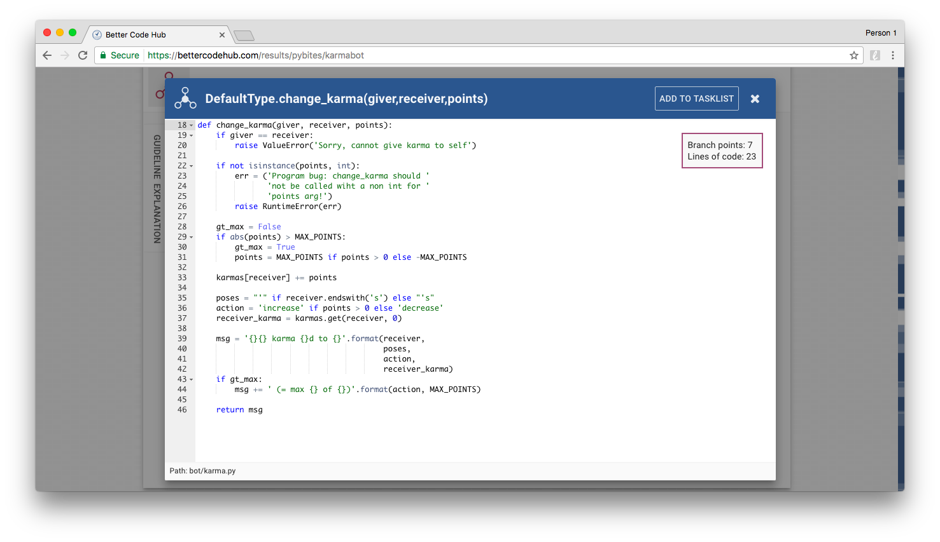
Task: Click the extension icon beside the bookmark star
Action: click(x=875, y=55)
